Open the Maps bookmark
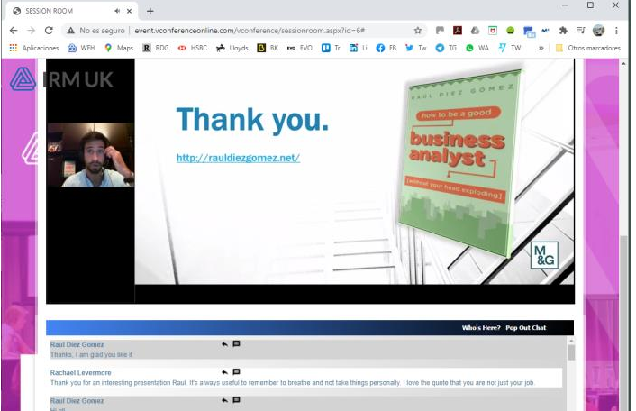The image size is (636, 411). coord(119,48)
